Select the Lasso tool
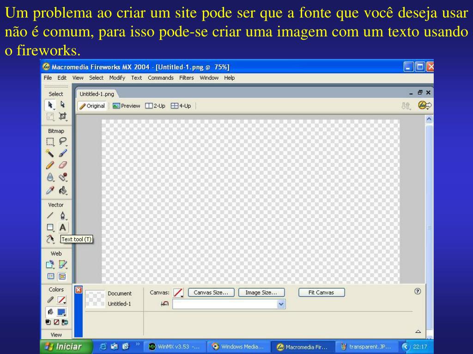This screenshot has width=473, height=354. [62, 141]
